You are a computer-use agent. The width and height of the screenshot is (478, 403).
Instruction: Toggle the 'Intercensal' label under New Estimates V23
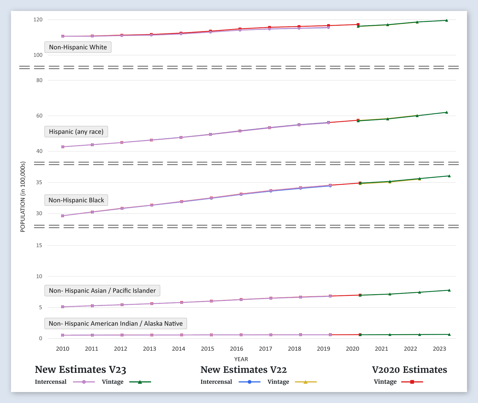point(51,382)
